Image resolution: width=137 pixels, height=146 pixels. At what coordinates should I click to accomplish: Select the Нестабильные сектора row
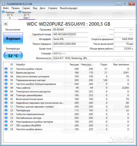67,118
